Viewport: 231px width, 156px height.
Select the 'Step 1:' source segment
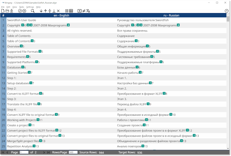(61, 78)
